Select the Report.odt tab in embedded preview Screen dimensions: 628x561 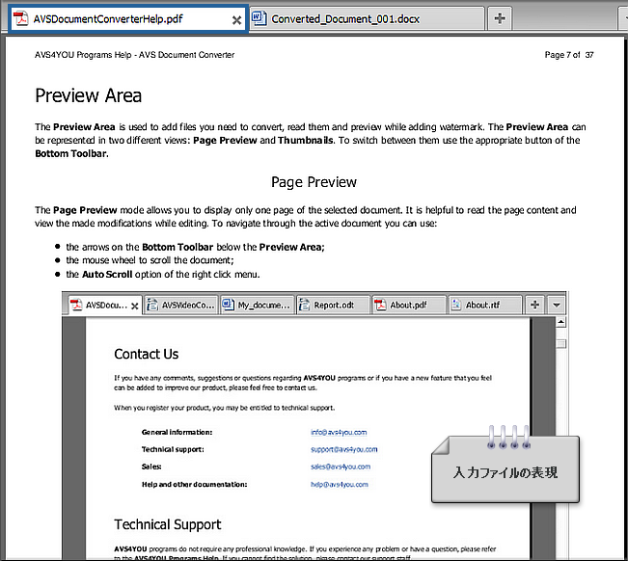click(x=333, y=306)
